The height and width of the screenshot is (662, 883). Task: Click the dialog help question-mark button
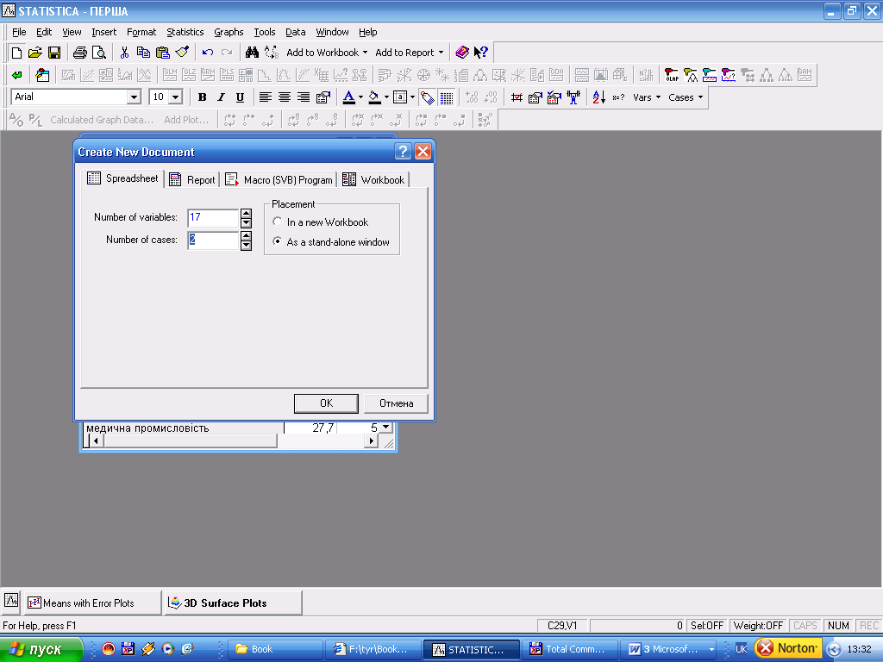(403, 152)
